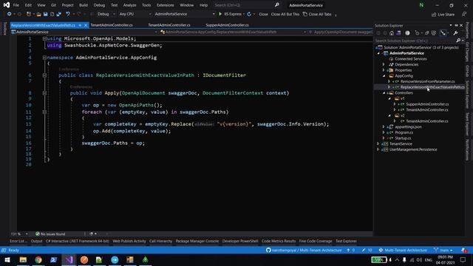Open the Analyze menu
This screenshot has height=266, width=473.
click(x=130, y=5)
